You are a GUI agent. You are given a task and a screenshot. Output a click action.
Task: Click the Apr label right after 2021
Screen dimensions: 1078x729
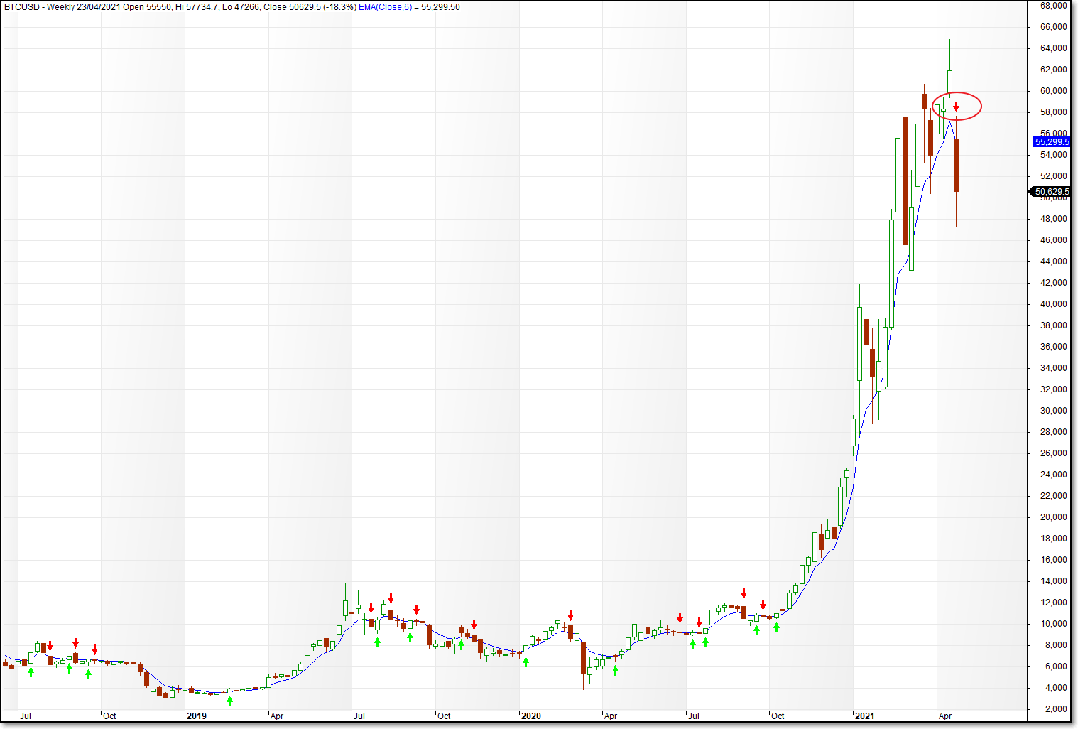point(945,716)
